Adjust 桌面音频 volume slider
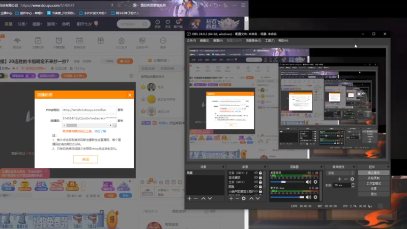 pyautogui.click(x=287, y=182)
